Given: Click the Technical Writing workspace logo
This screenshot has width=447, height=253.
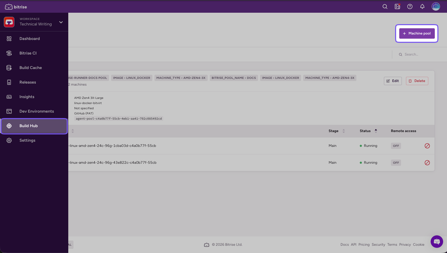Looking at the screenshot, I should click(x=9, y=22).
